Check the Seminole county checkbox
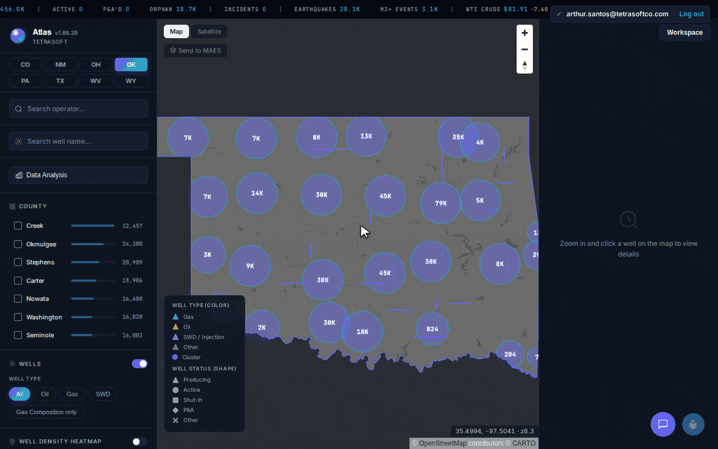Image resolution: width=718 pixels, height=449 pixels. click(18, 335)
